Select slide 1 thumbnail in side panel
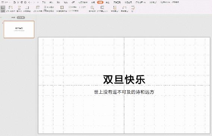The width and height of the screenshot is (212, 136). click(19, 29)
